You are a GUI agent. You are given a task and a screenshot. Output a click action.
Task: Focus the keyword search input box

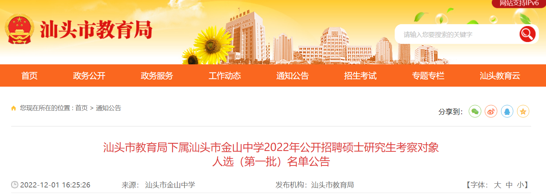pyautogui.click(x=457, y=35)
